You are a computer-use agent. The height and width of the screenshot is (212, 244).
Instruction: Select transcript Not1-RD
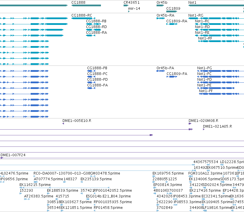219,30
